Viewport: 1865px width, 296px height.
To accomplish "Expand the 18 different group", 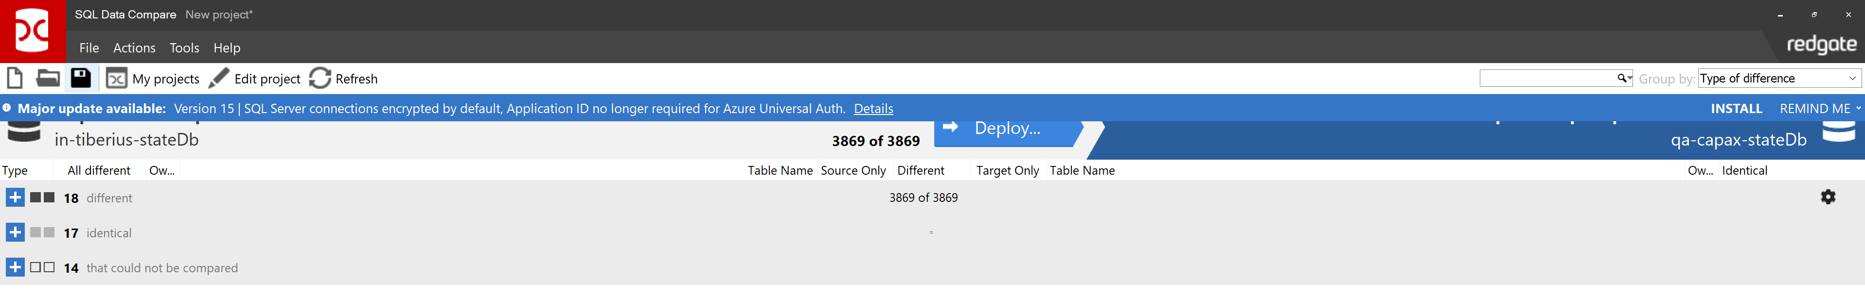I will [15, 197].
